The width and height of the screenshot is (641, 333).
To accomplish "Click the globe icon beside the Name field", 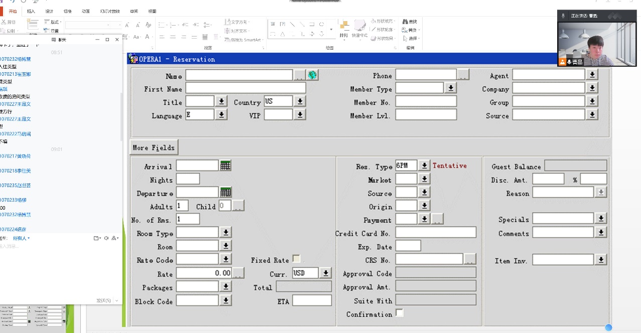I will [312, 75].
